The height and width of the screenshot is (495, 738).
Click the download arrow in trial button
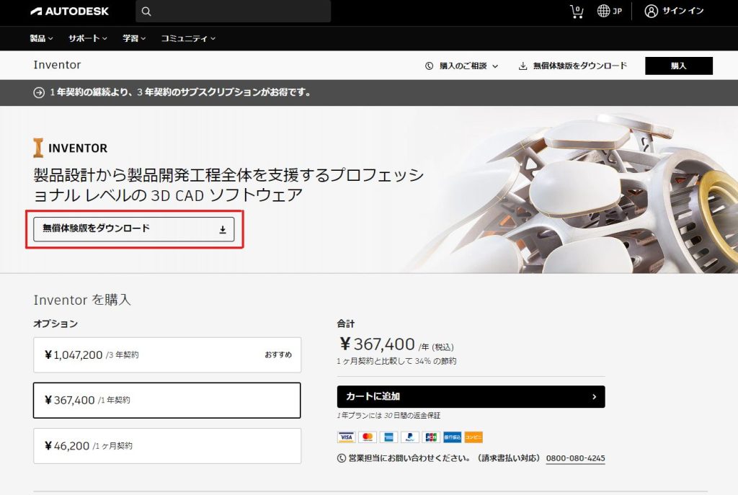tap(223, 230)
